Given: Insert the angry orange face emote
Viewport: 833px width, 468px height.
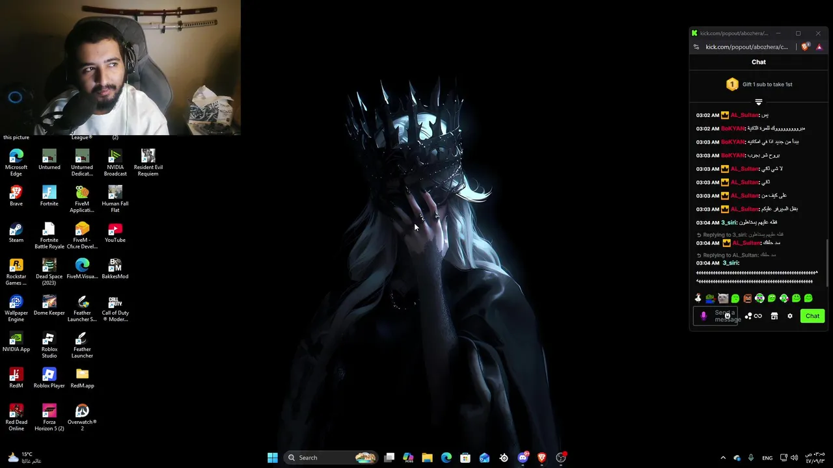Looking at the screenshot, I should [748, 298].
